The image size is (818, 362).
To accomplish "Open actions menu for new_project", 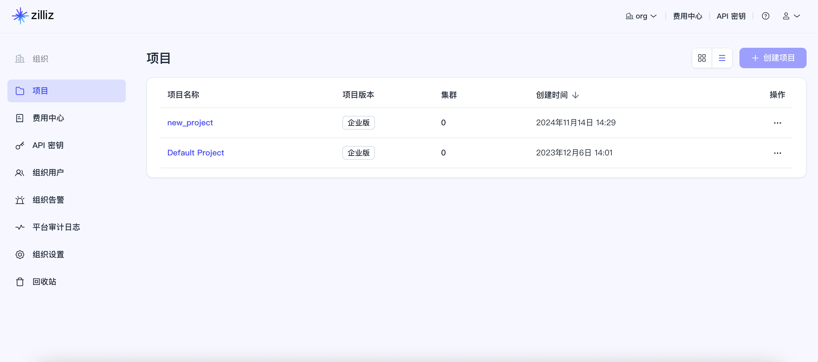I will (777, 123).
